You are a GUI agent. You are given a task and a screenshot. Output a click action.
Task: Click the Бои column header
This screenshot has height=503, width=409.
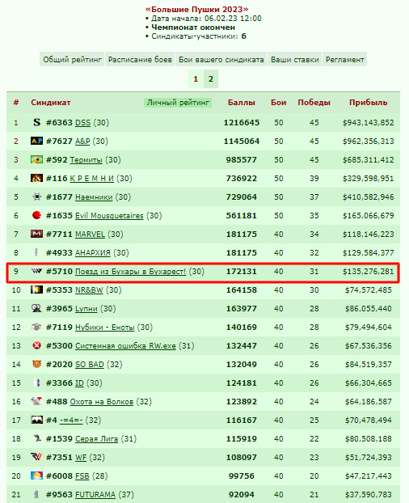[x=278, y=103]
